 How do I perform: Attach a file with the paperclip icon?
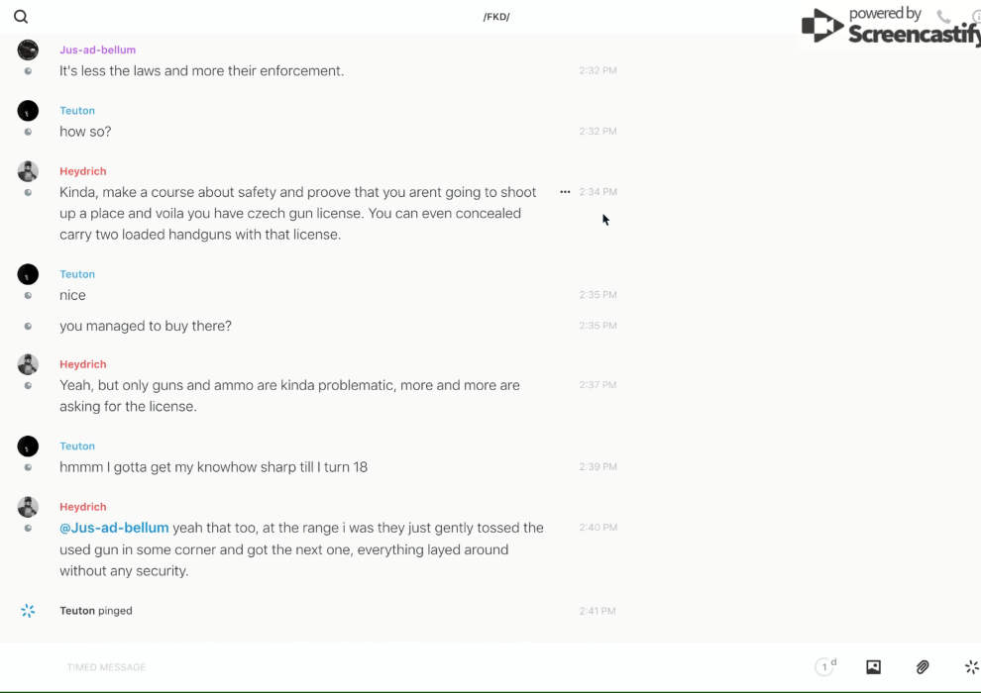coord(923,667)
